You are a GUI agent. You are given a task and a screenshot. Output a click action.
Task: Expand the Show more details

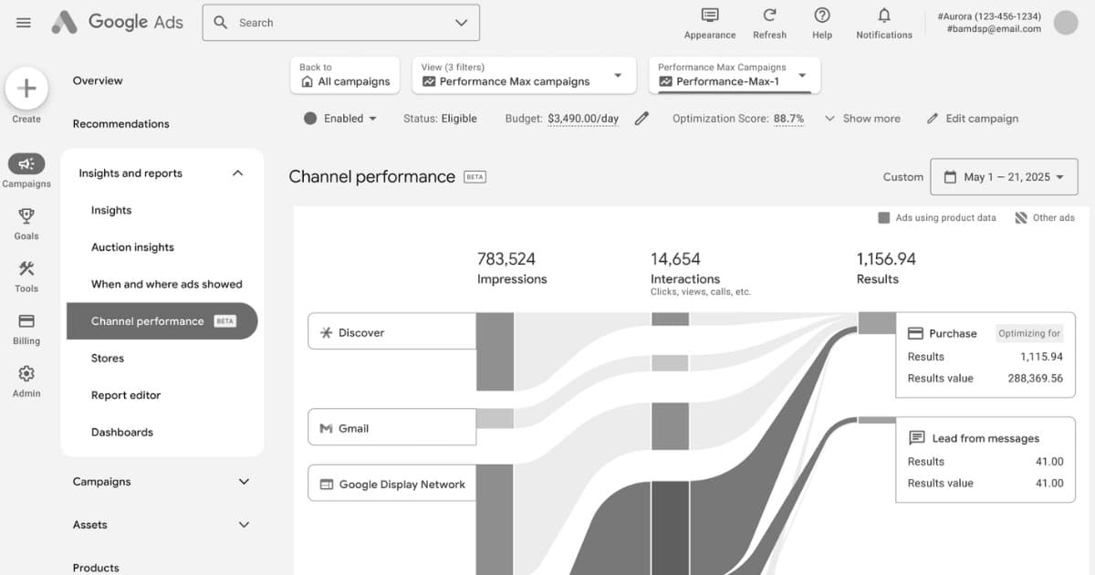coord(862,119)
